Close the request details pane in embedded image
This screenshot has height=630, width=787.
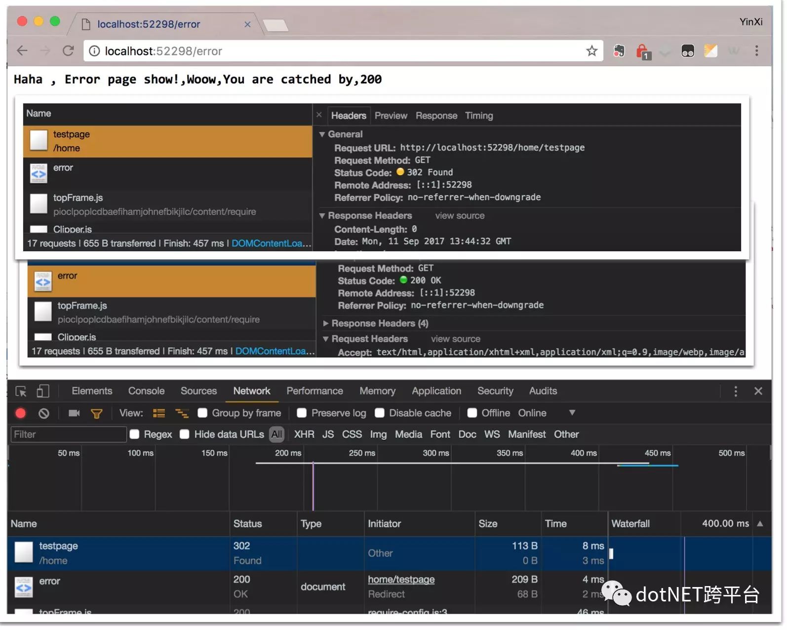319,115
